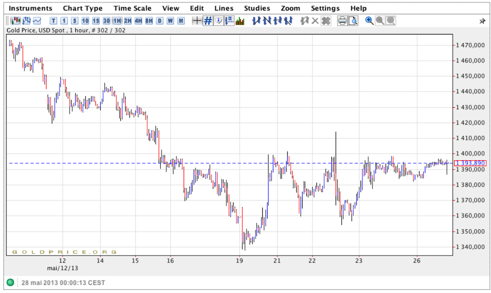
Task: Show the volume bars indicator
Action: coord(240,21)
